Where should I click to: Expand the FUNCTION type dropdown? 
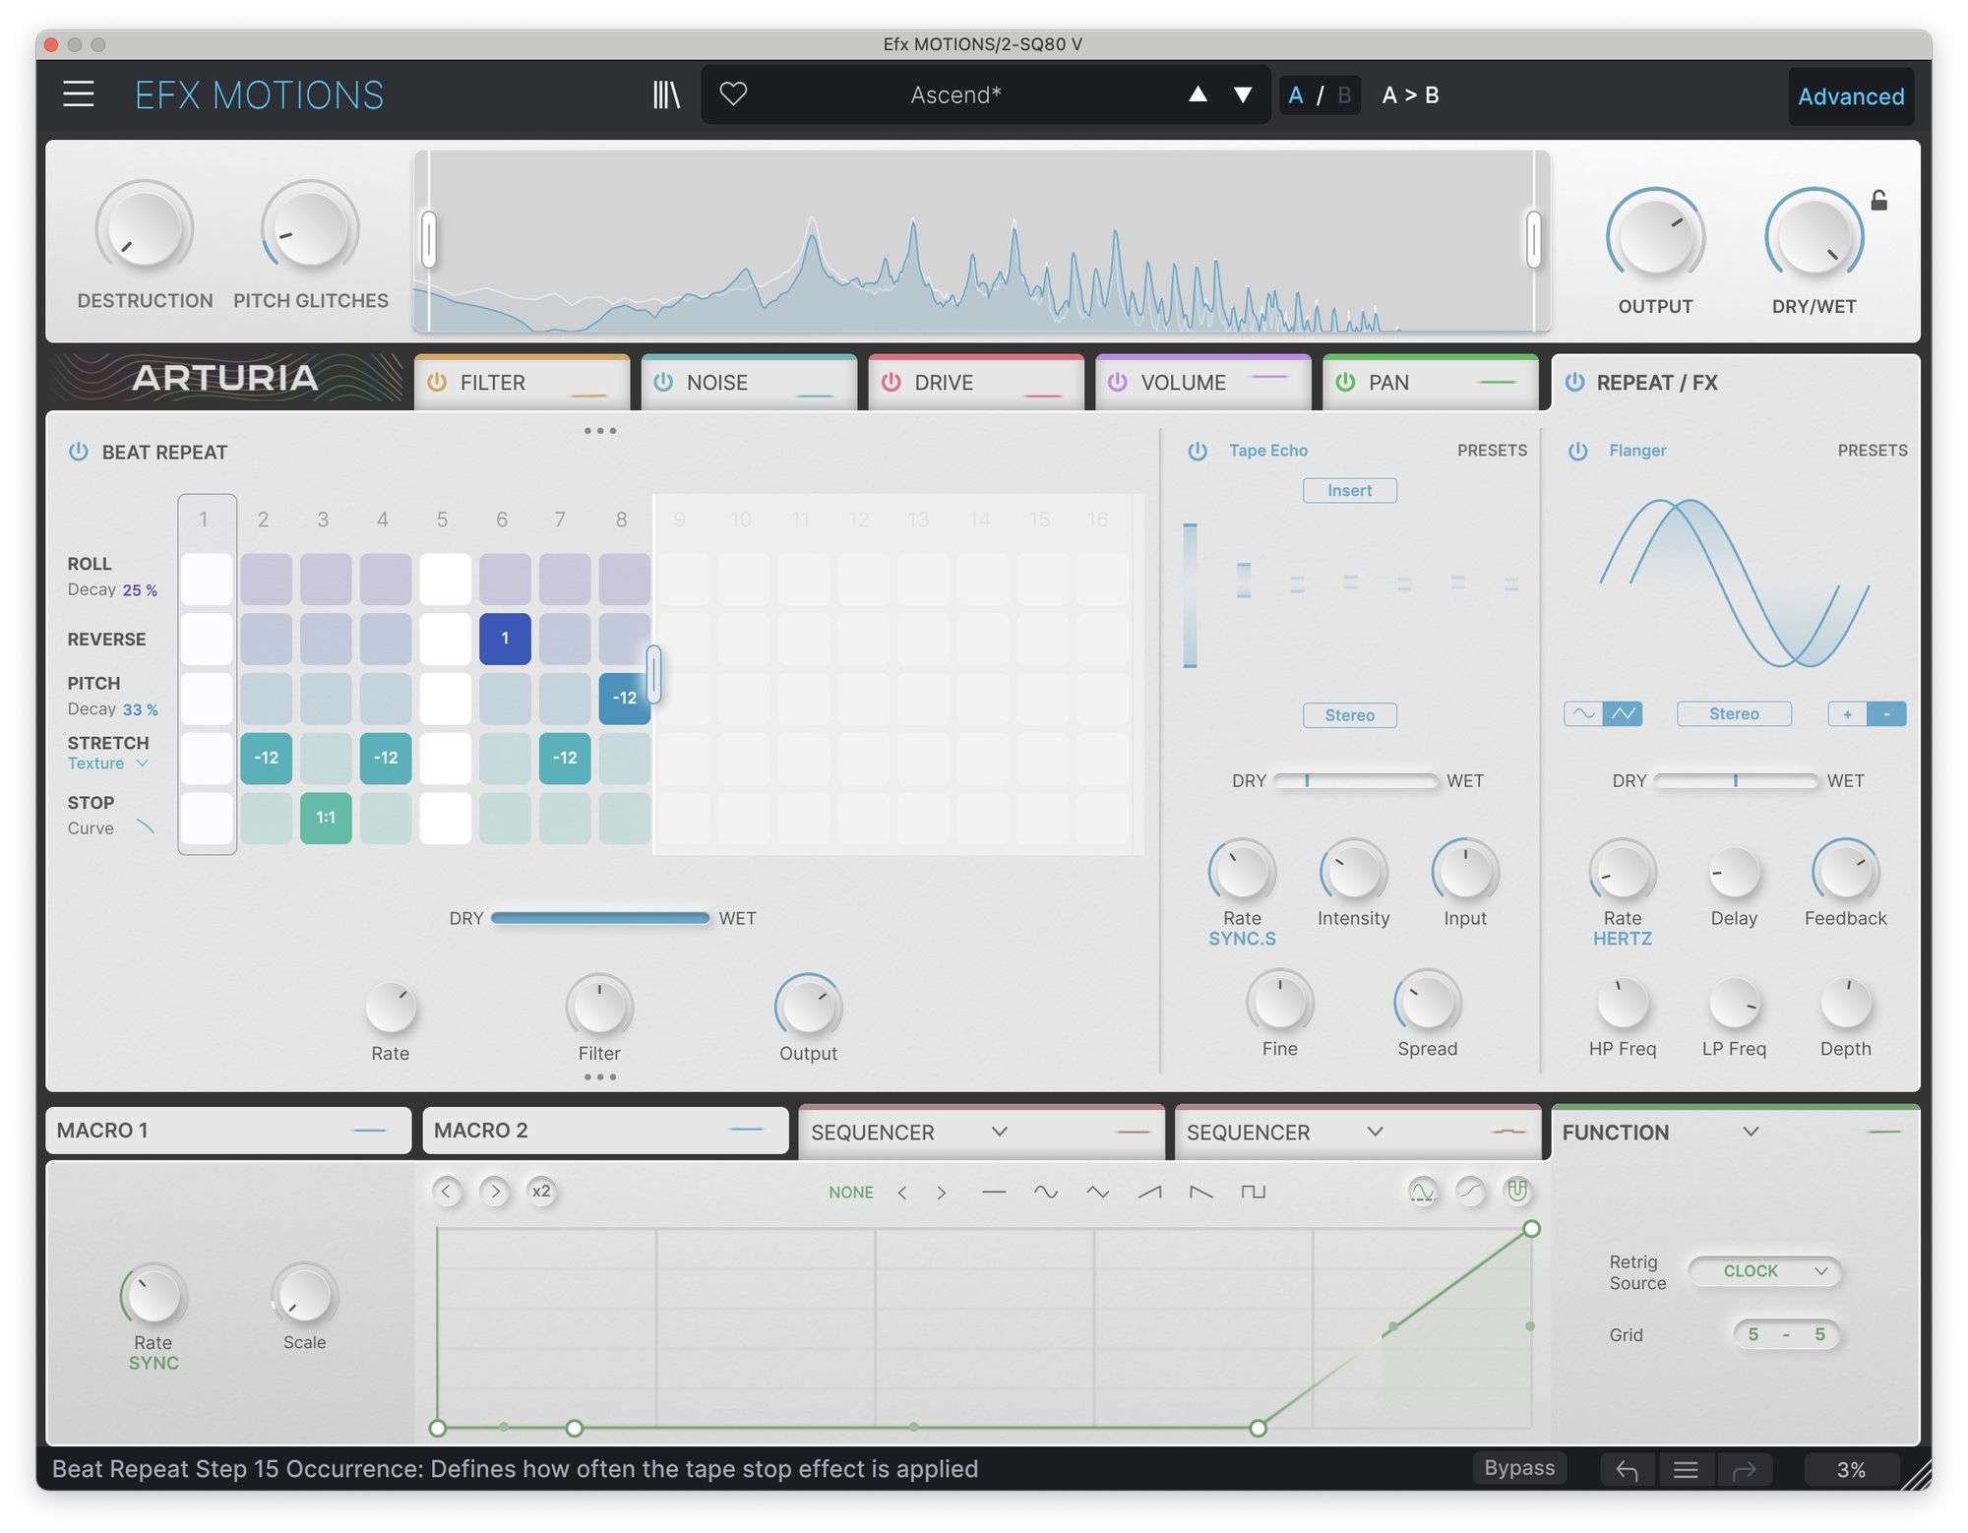pyautogui.click(x=1751, y=1132)
